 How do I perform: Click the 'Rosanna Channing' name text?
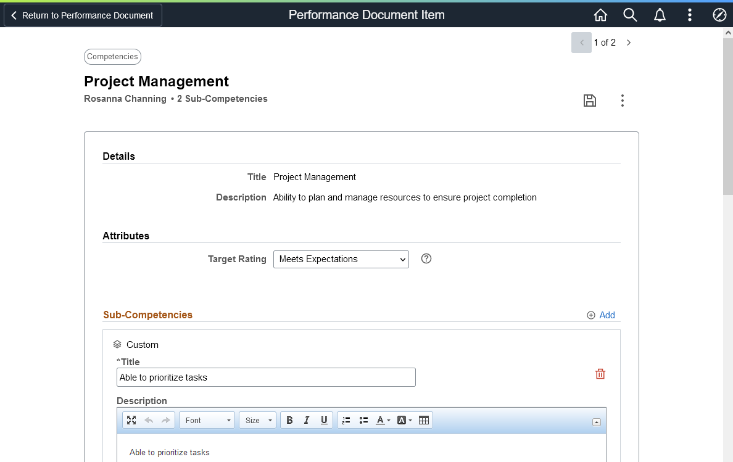pyautogui.click(x=125, y=99)
